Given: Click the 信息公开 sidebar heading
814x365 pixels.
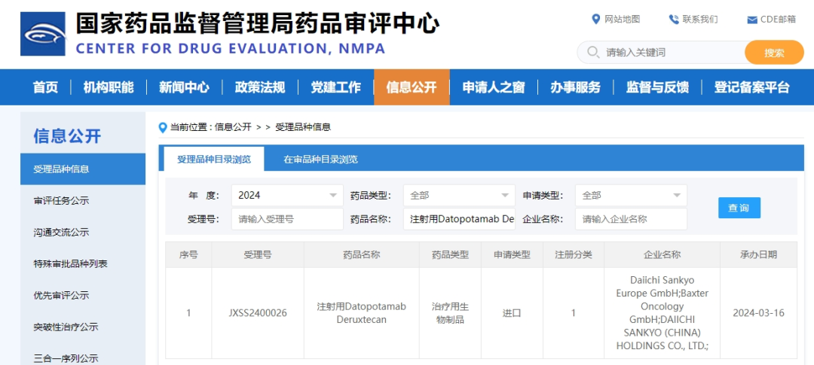Looking at the screenshot, I should (x=68, y=135).
